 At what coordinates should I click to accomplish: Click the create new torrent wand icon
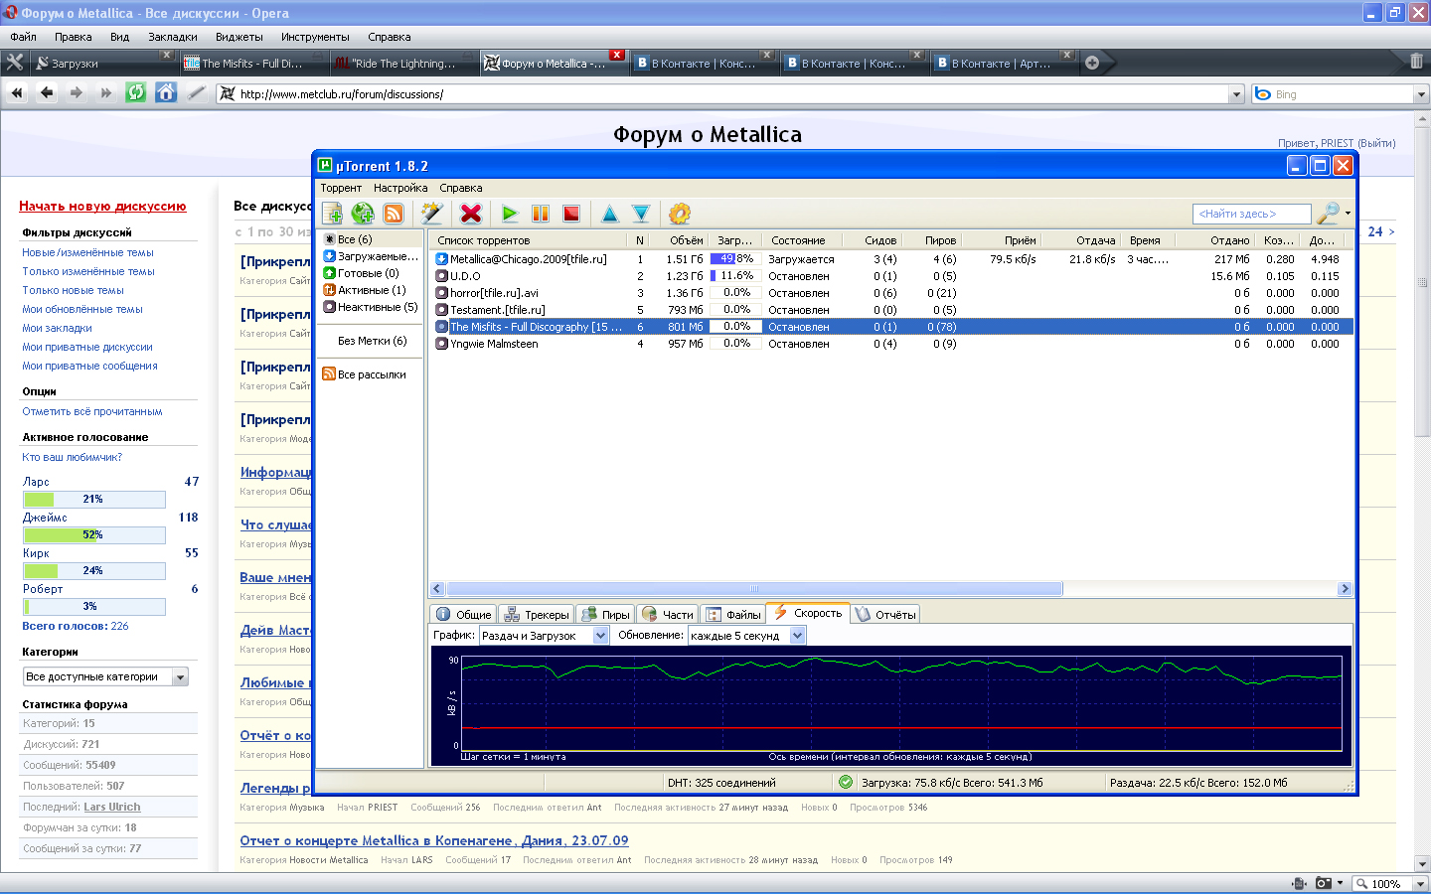(431, 214)
